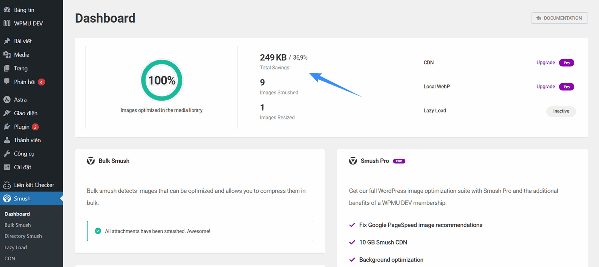Open Lazy Load submenu item

click(x=16, y=247)
